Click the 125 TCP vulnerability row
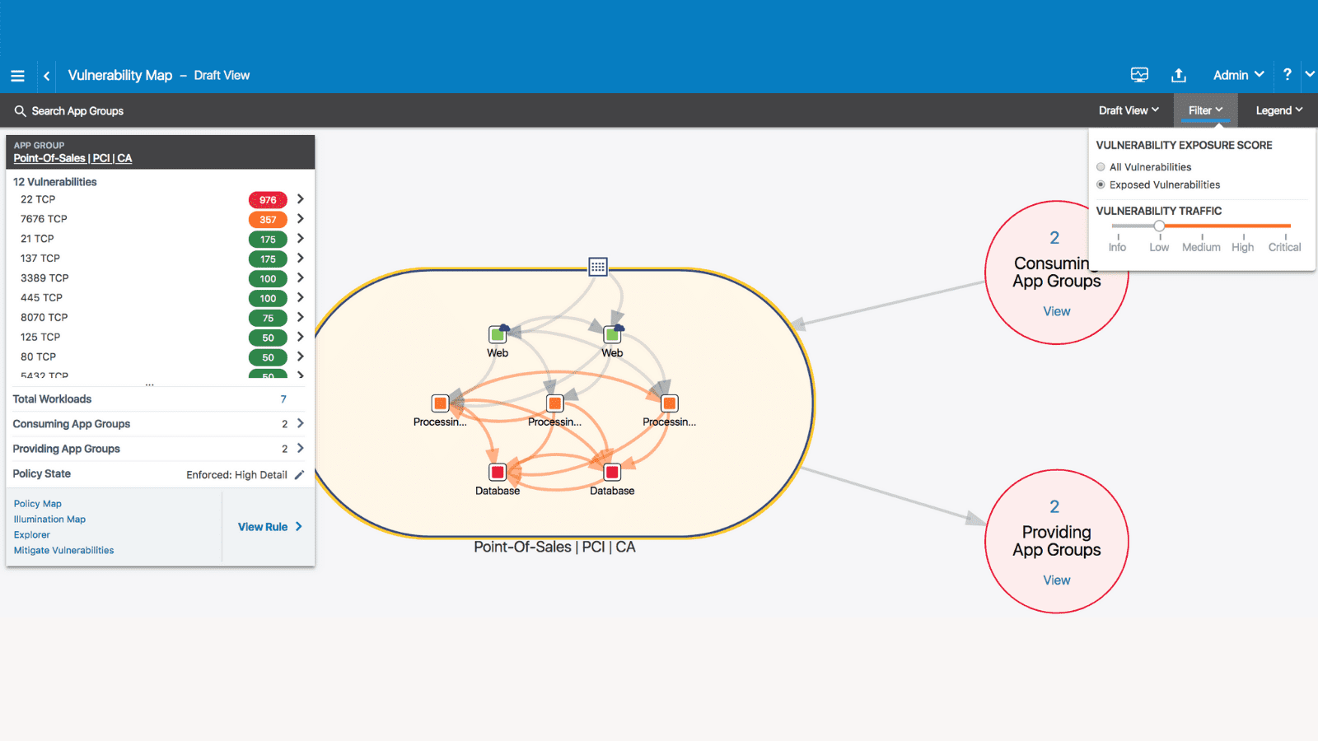Viewport: 1318px width, 741px height. [160, 338]
